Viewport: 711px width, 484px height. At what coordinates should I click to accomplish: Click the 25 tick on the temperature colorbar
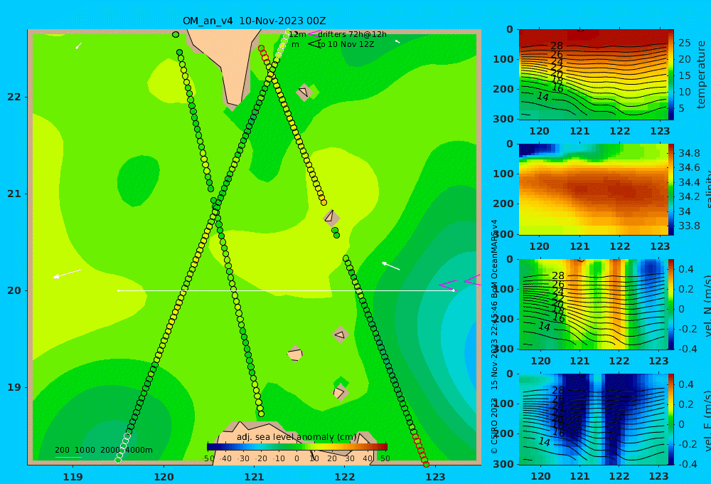pos(684,43)
